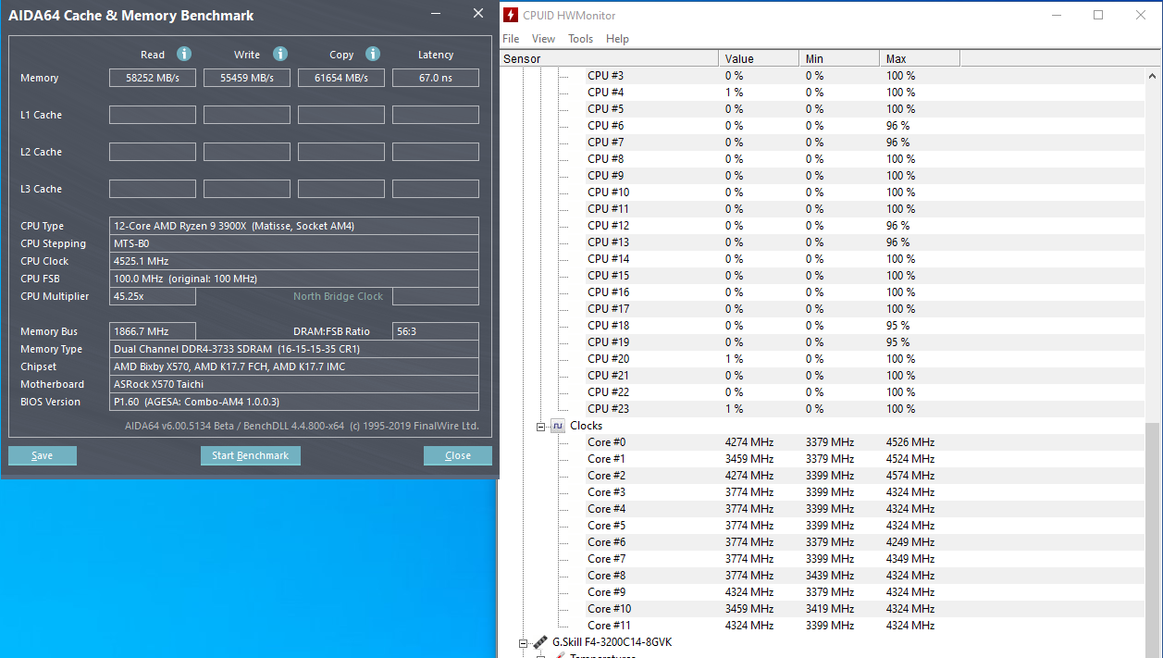Click the BIOS Version P1.60 field

294,402
